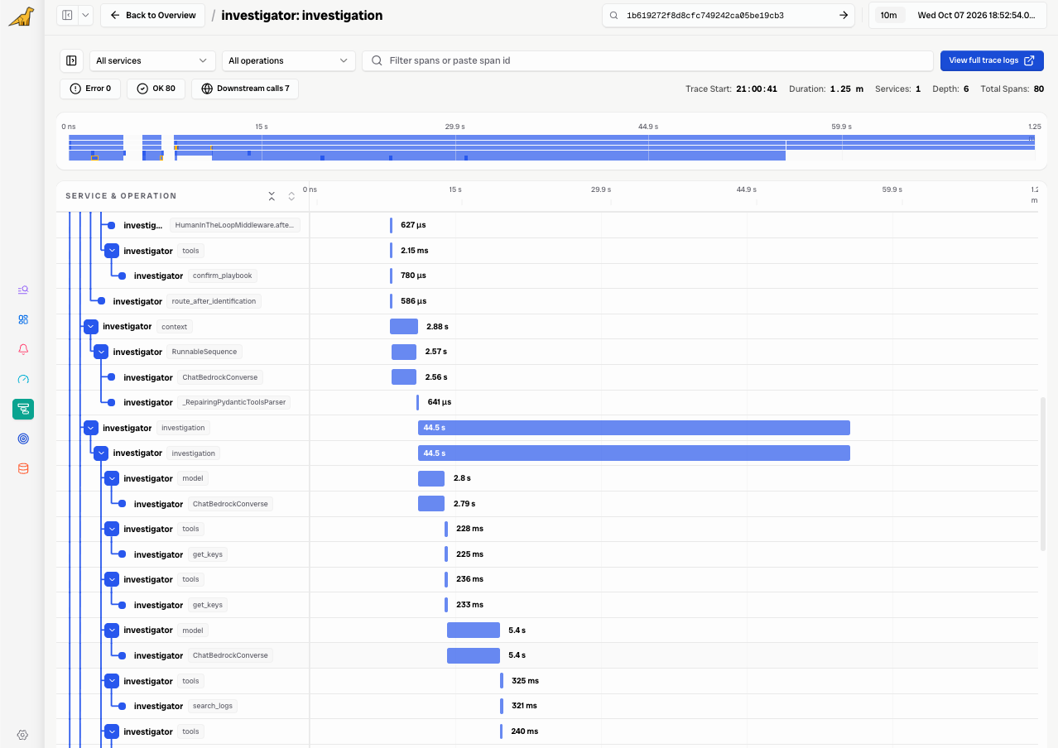1058x748 pixels.
Task: Toggle the OK 80 filter chip
Action: click(x=156, y=89)
